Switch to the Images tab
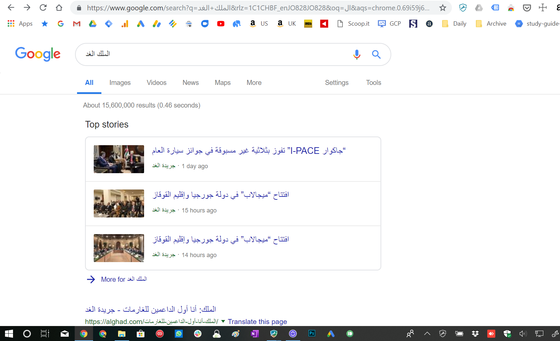This screenshot has width=560, height=341. pyautogui.click(x=120, y=83)
